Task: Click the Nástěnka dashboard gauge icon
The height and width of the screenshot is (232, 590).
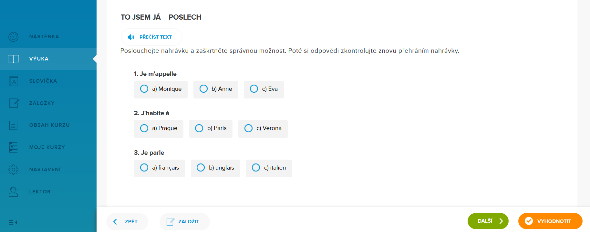Action: [14, 37]
